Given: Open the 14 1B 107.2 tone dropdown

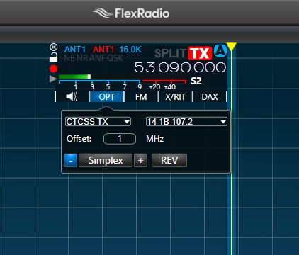Looking at the screenshot, I should pos(186,122).
